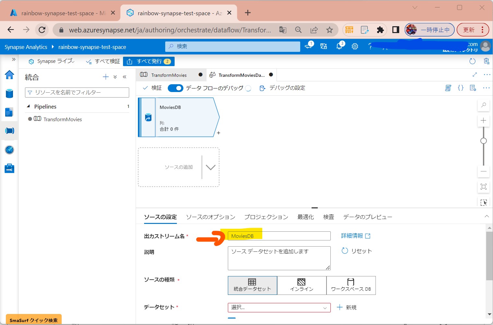Click the 検証 validate checkmark button
This screenshot has width=493, height=325.
(152, 88)
